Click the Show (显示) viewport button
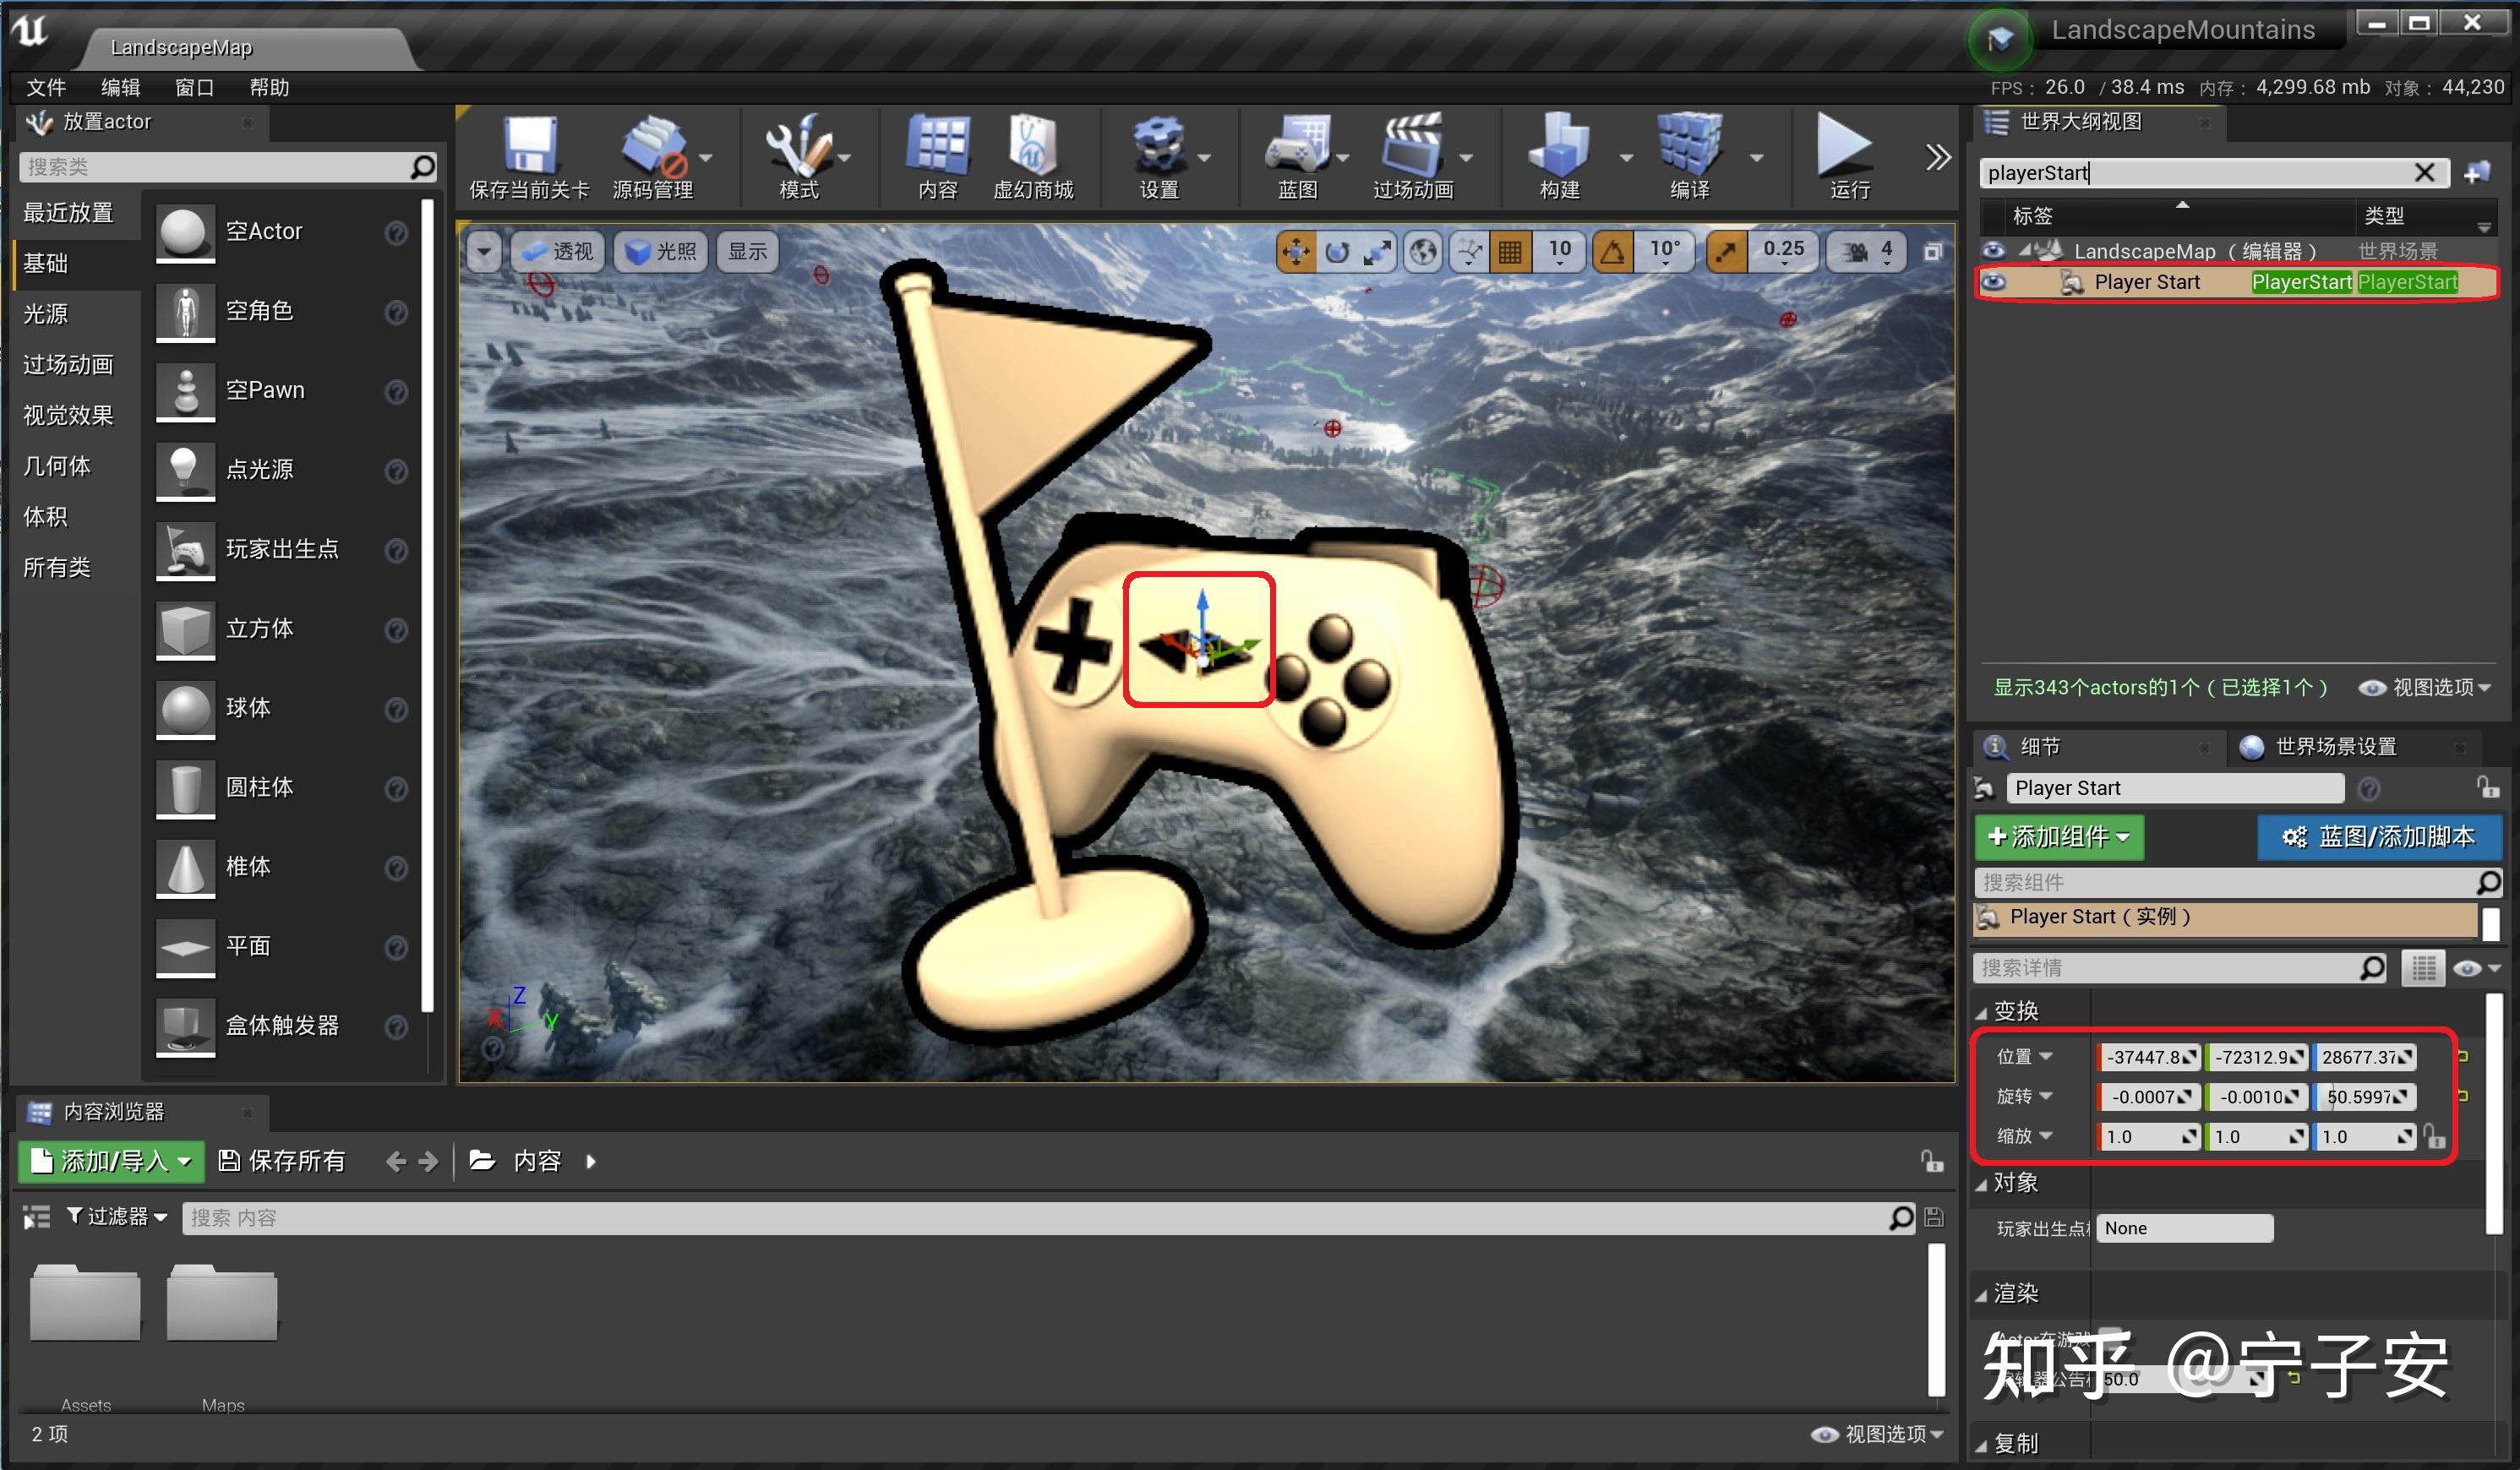This screenshot has width=2520, height=1470. (x=747, y=251)
